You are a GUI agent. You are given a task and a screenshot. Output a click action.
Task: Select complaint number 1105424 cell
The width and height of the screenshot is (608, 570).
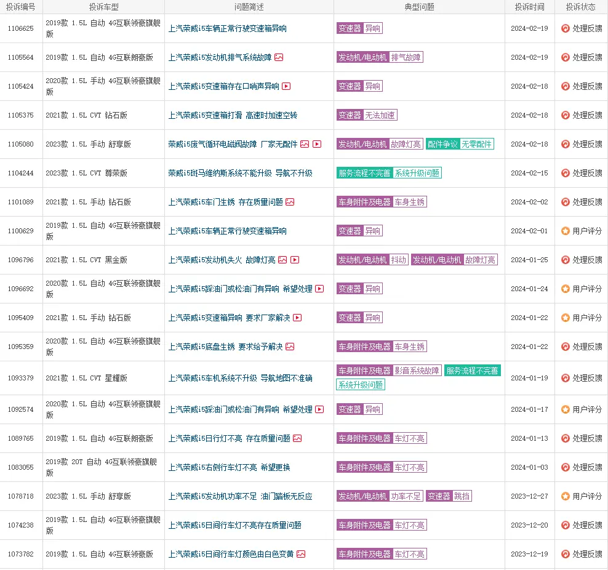[x=20, y=86]
